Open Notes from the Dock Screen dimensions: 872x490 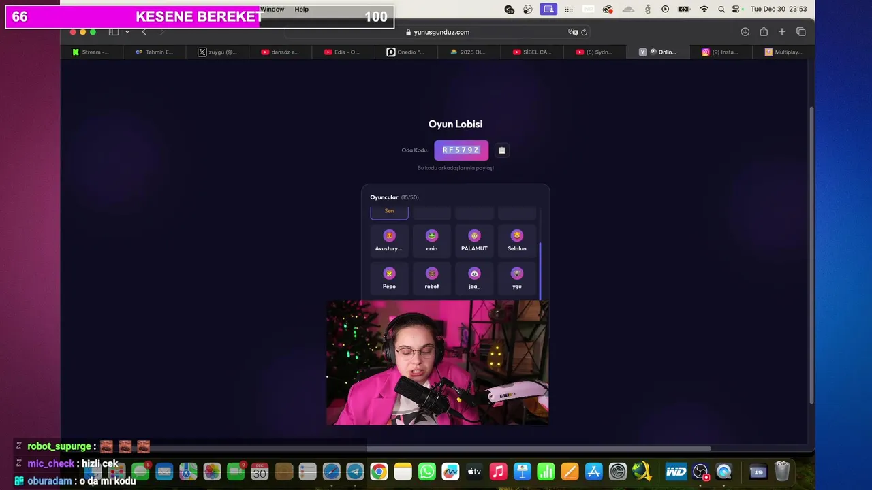[x=403, y=472]
